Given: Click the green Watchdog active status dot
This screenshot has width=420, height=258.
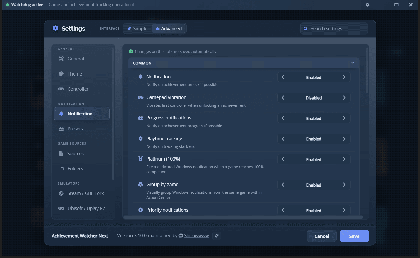Looking at the screenshot, I should tap(7, 5).
